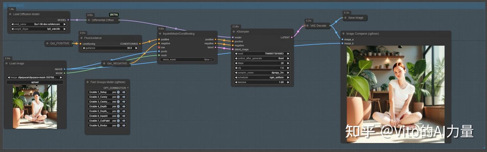Open the unet_name model dropdown
The image size is (487, 152).
click(39, 24)
